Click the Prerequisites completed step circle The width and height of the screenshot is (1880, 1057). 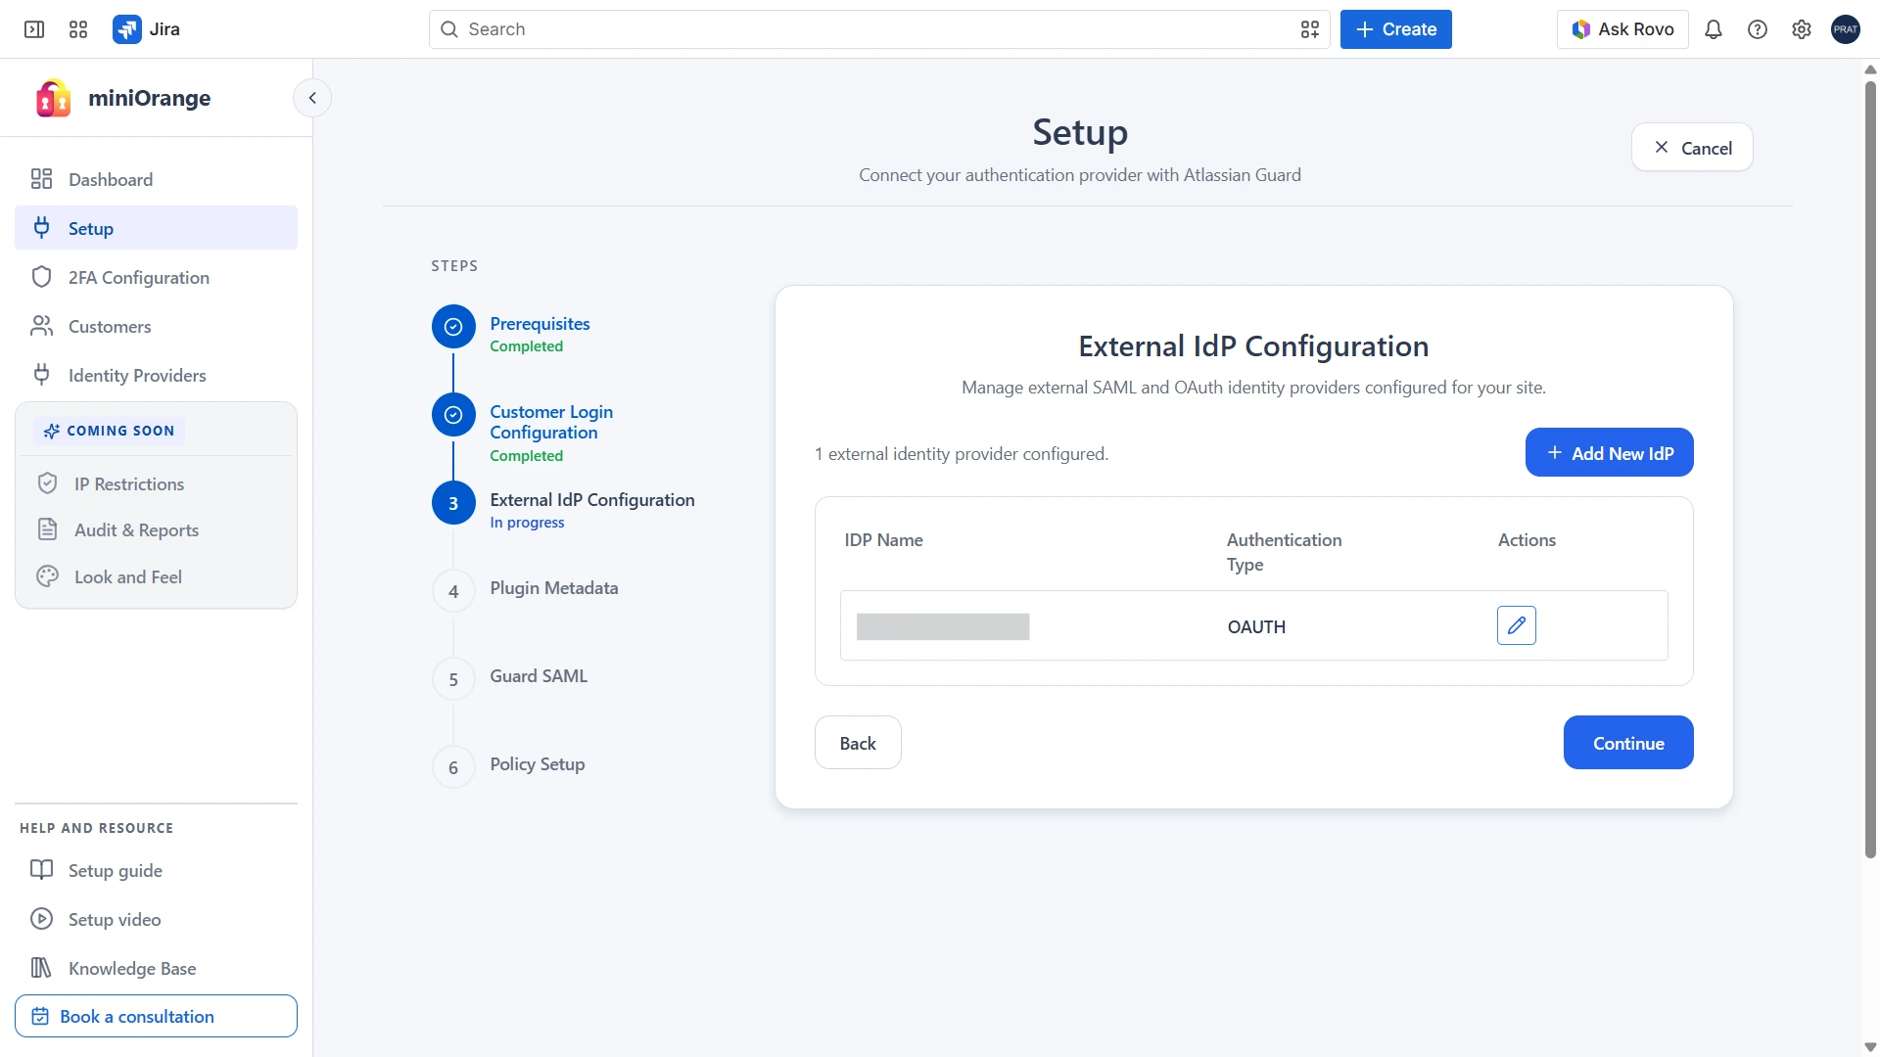[x=453, y=327]
